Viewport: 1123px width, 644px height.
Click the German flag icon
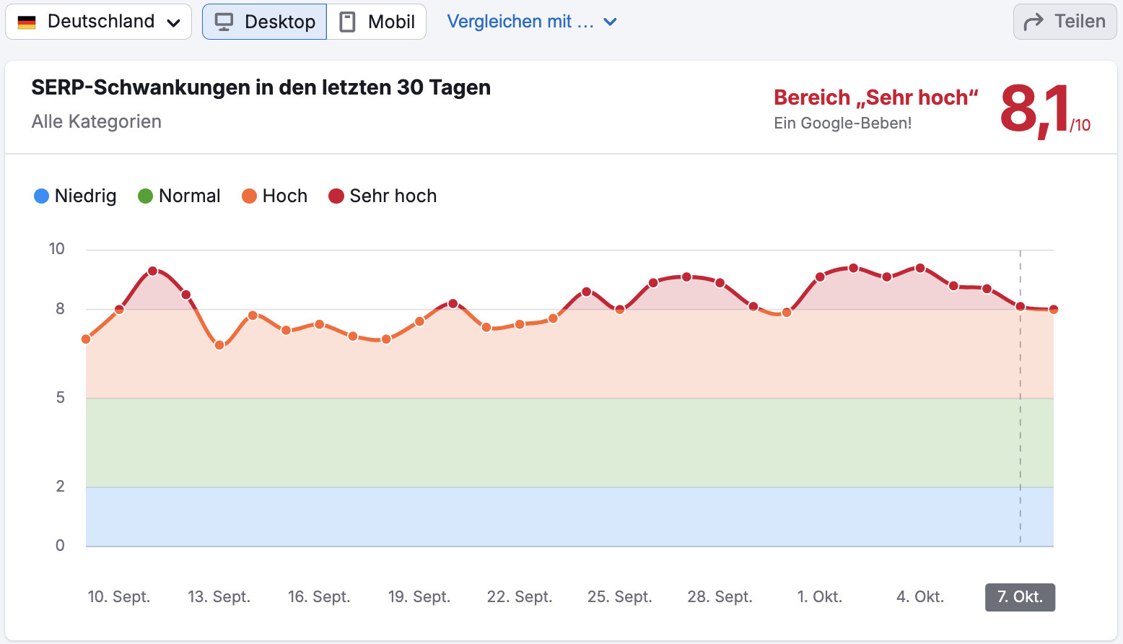(26, 21)
